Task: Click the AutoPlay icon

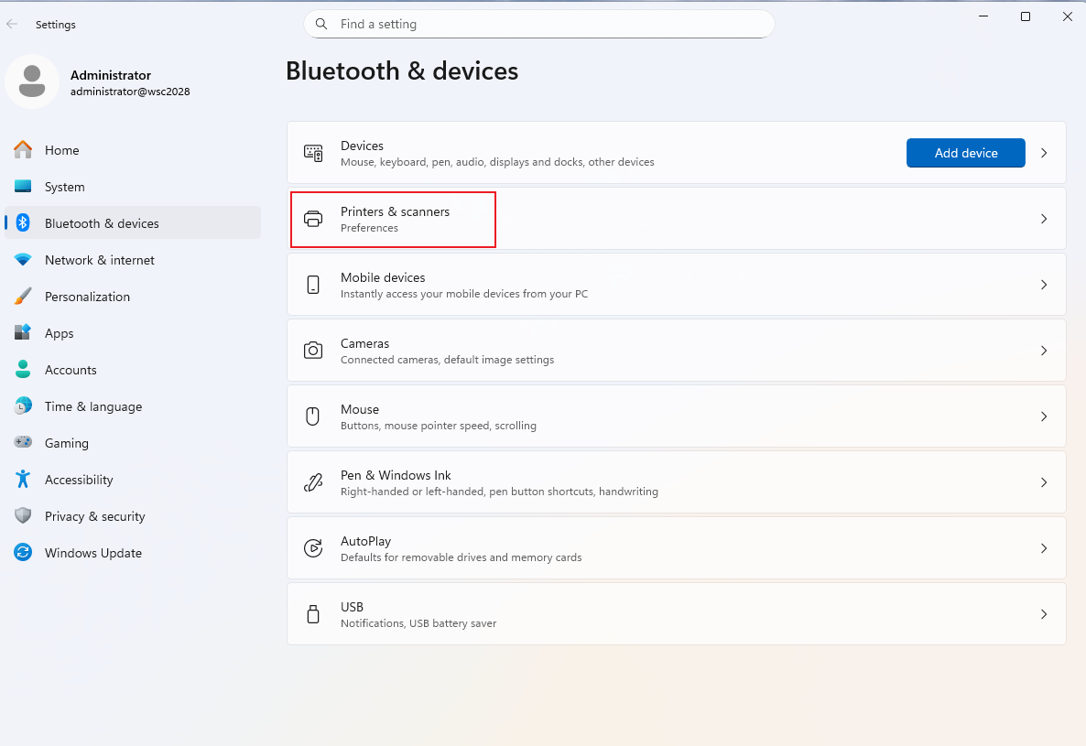Action: point(313,548)
